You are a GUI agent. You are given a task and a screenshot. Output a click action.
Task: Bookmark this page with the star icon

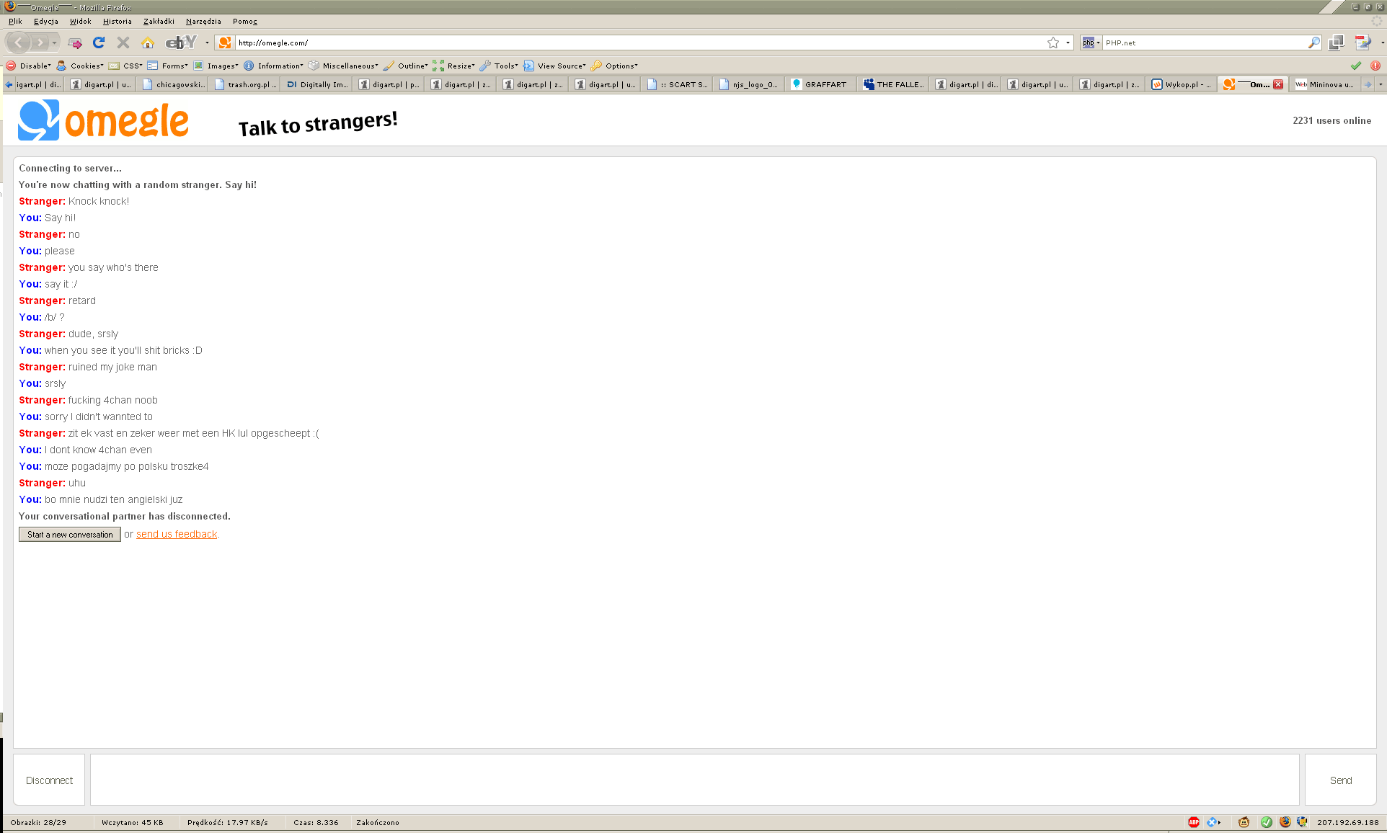tap(1053, 43)
